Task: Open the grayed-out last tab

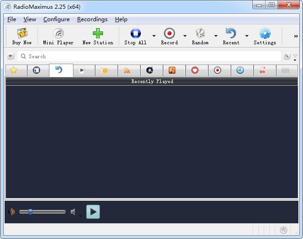Action: (x=287, y=71)
